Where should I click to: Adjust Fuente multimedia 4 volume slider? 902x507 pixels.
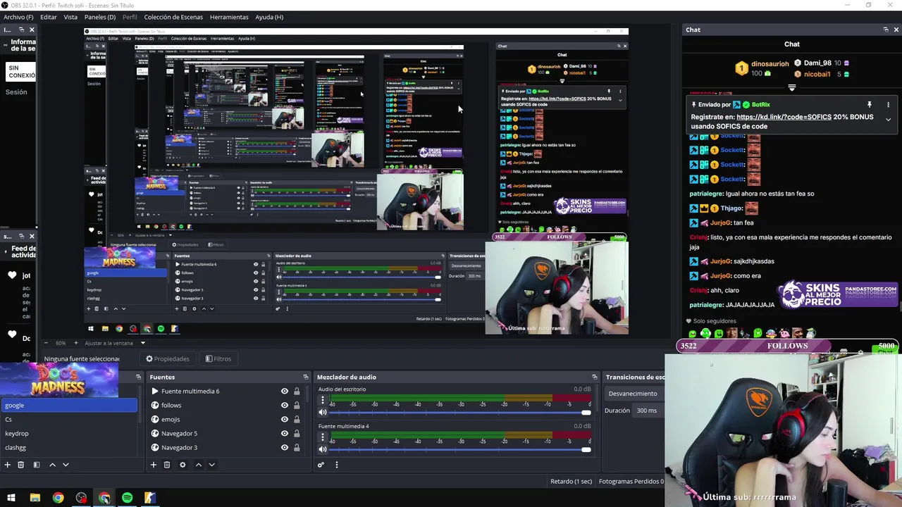462,449
